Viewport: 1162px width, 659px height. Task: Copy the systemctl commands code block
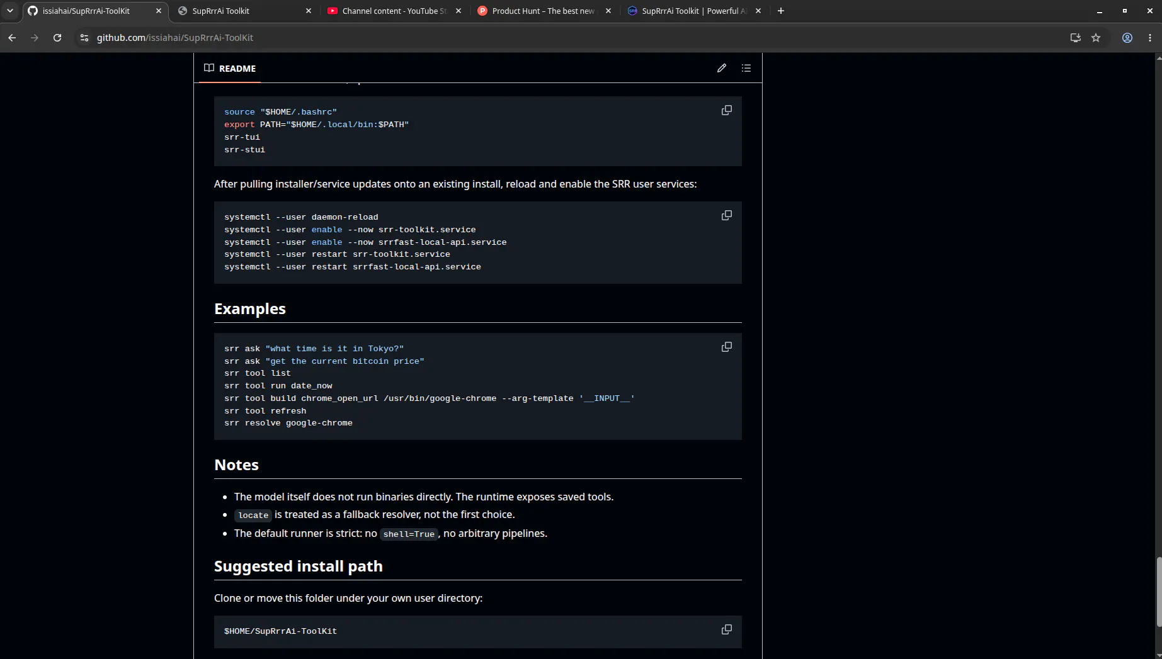click(x=727, y=215)
